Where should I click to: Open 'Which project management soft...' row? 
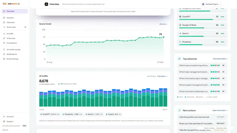202,85
